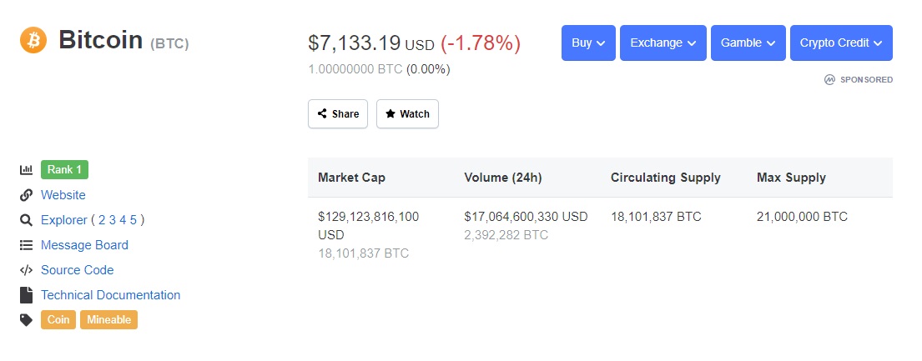Open the Technical Documentation link
Image resolution: width=922 pixels, height=361 pixels.
click(x=110, y=295)
